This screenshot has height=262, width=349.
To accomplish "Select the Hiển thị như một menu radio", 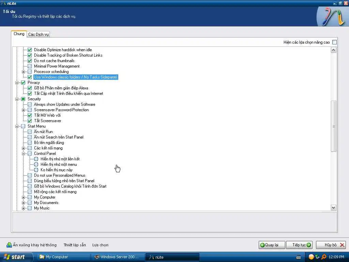I will (x=36, y=164).
